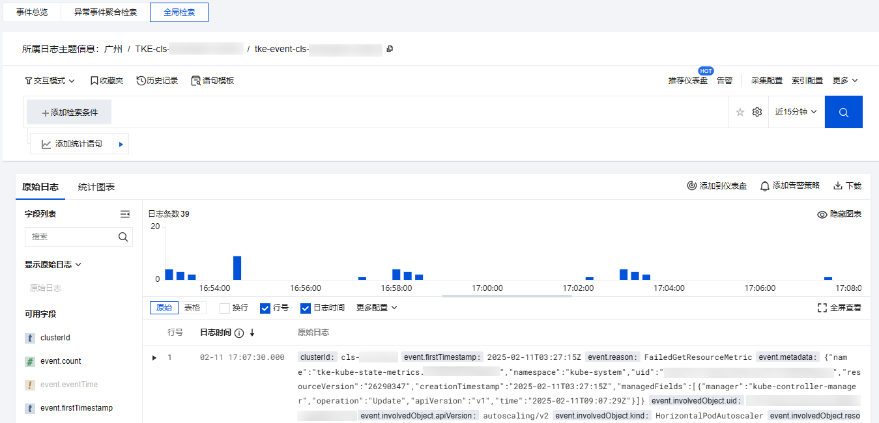The width and height of the screenshot is (879, 423).
Task: Sort by log time arrow icon
Action: pos(252,333)
